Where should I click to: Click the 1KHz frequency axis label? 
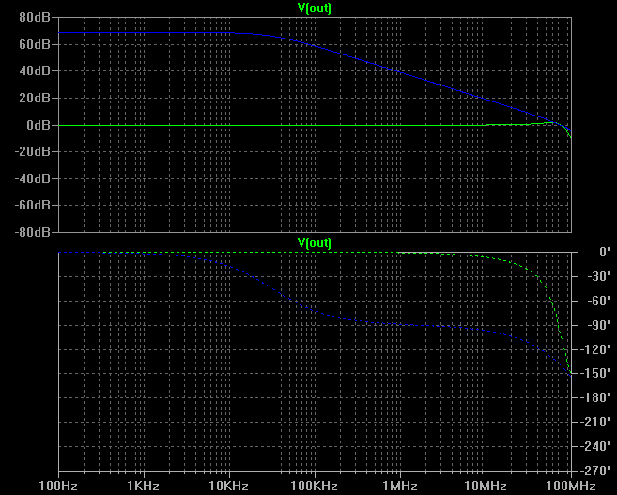tap(144, 486)
